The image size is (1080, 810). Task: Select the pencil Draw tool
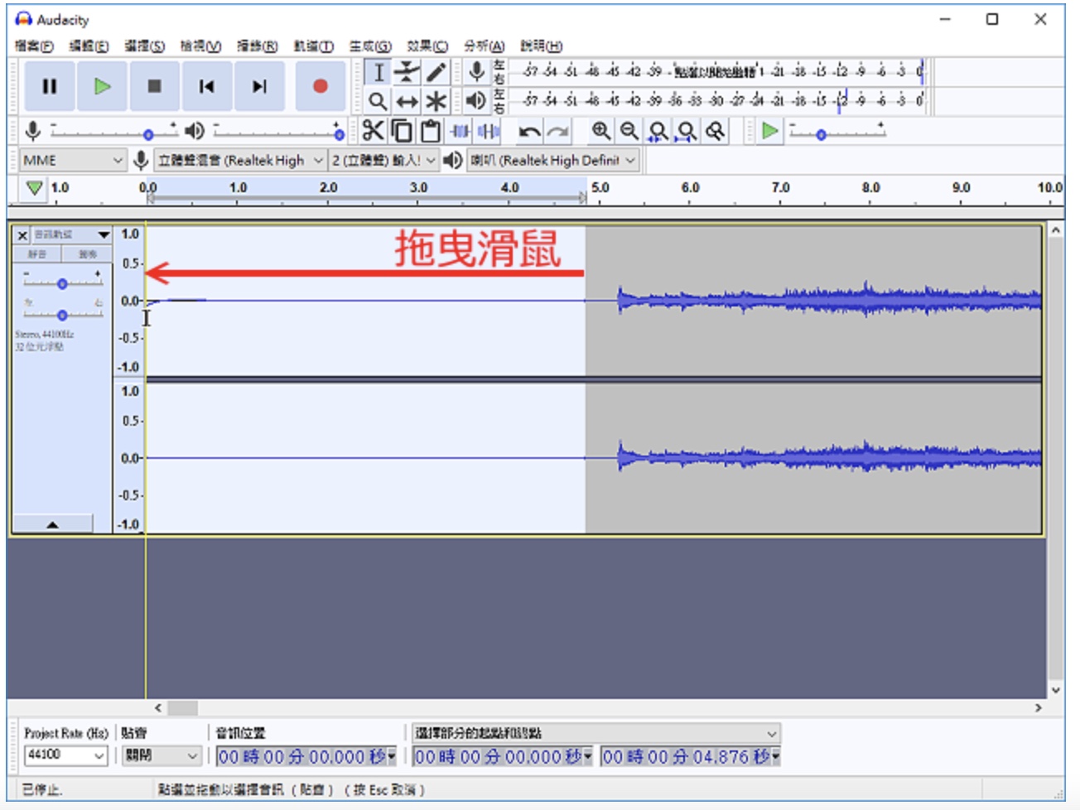point(436,73)
